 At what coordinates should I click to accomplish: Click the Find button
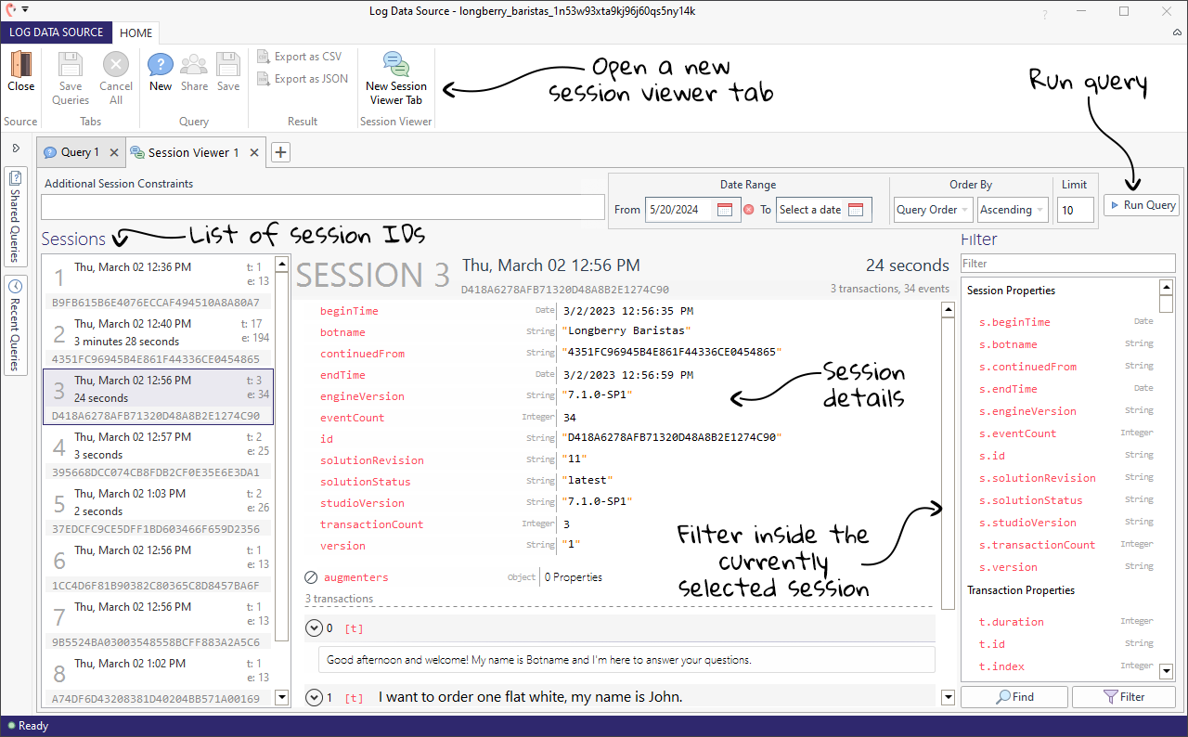(1014, 697)
